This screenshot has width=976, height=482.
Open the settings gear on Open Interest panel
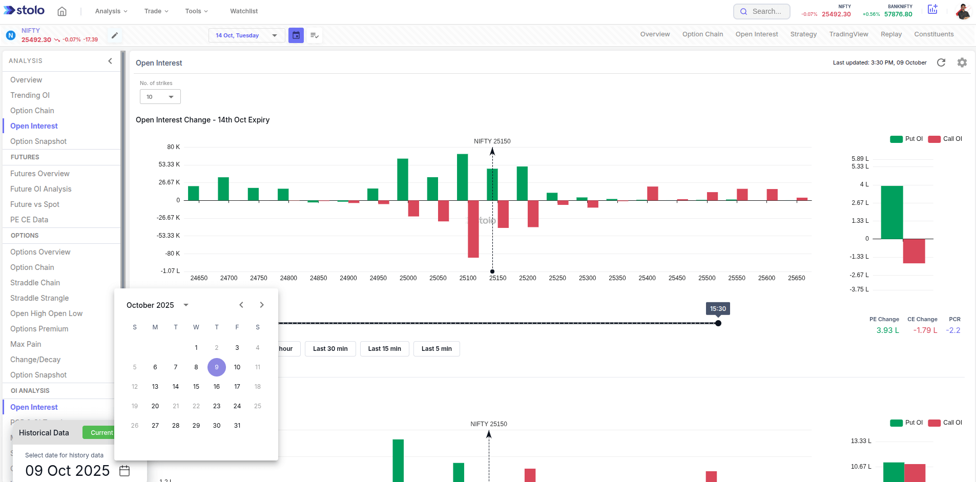[962, 62]
